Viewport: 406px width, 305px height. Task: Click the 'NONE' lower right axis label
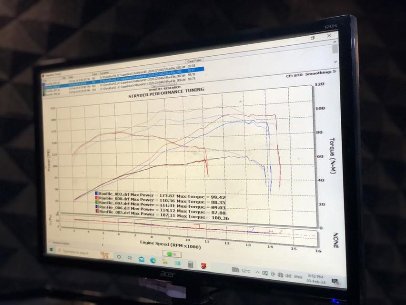pyautogui.click(x=335, y=240)
